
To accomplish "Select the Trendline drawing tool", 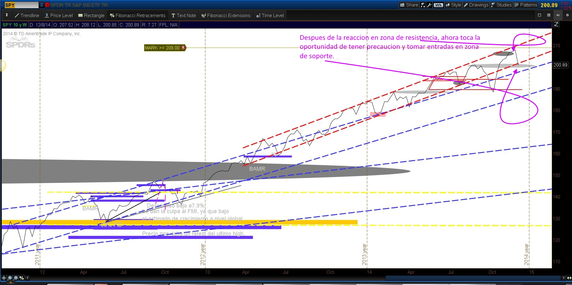I will click(27, 16).
